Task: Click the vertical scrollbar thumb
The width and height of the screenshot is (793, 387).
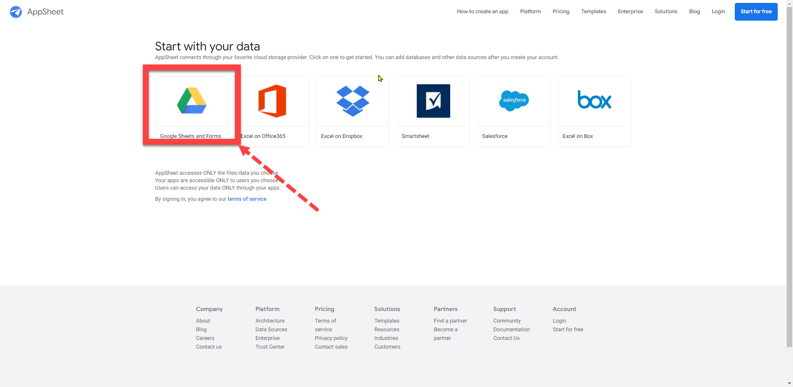Action: (789, 176)
